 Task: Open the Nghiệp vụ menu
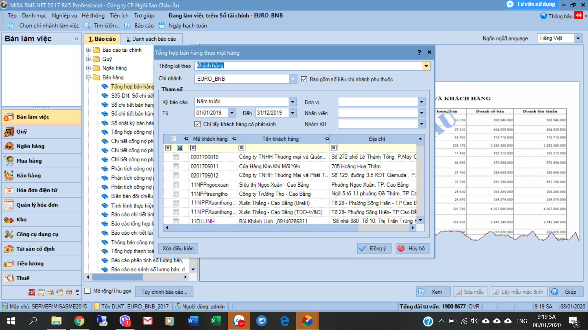point(64,15)
